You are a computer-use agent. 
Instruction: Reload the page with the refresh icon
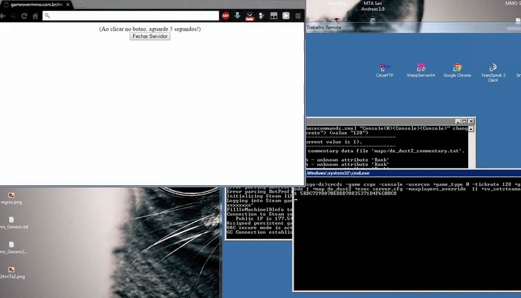pyautogui.click(x=24, y=16)
